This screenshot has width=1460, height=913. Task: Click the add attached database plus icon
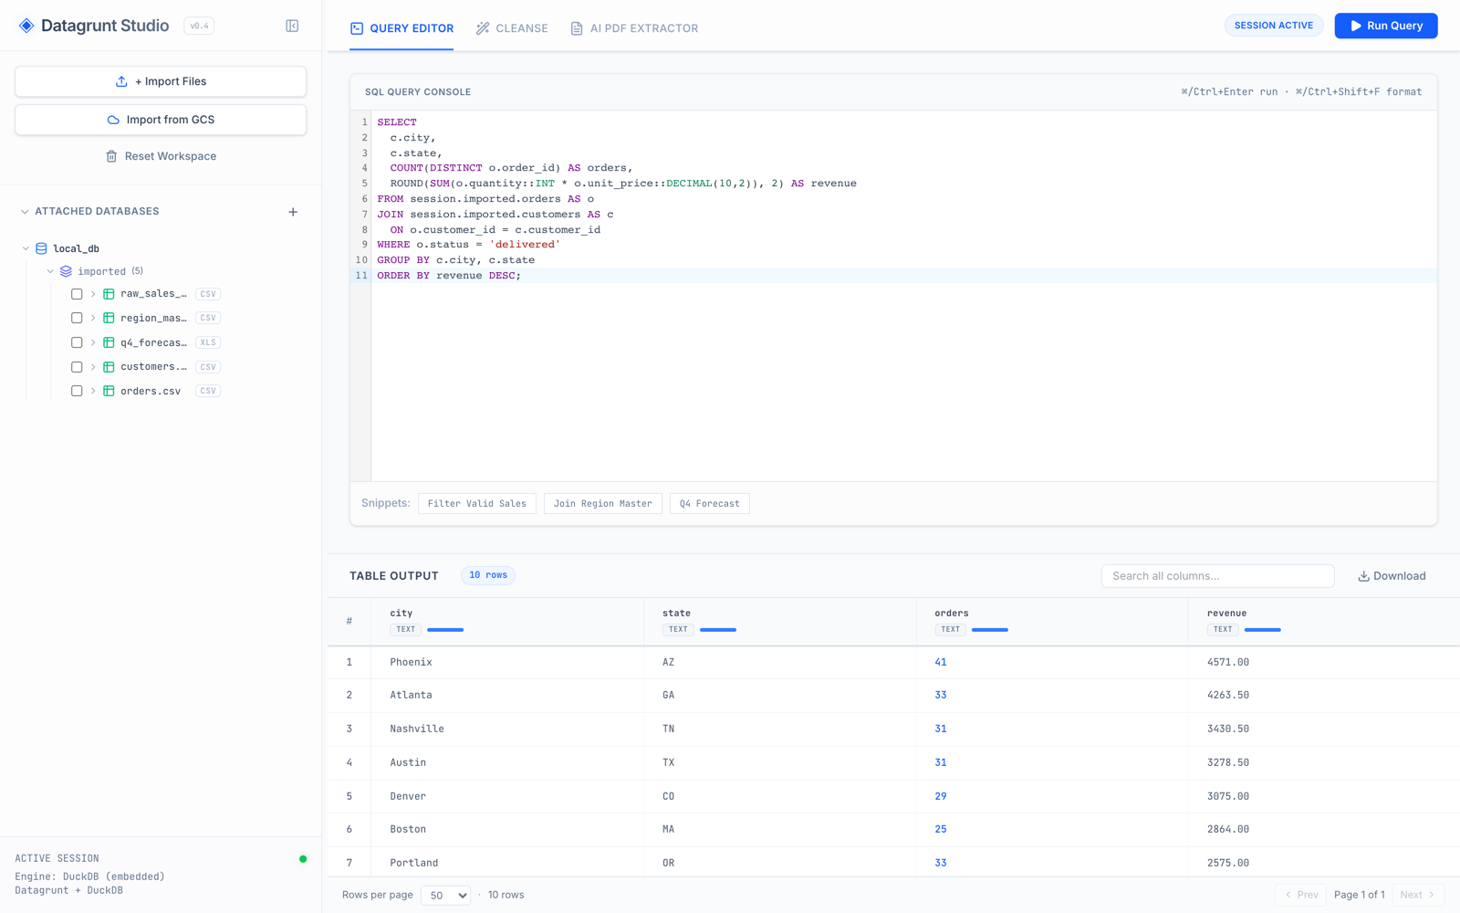(x=293, y=212)
